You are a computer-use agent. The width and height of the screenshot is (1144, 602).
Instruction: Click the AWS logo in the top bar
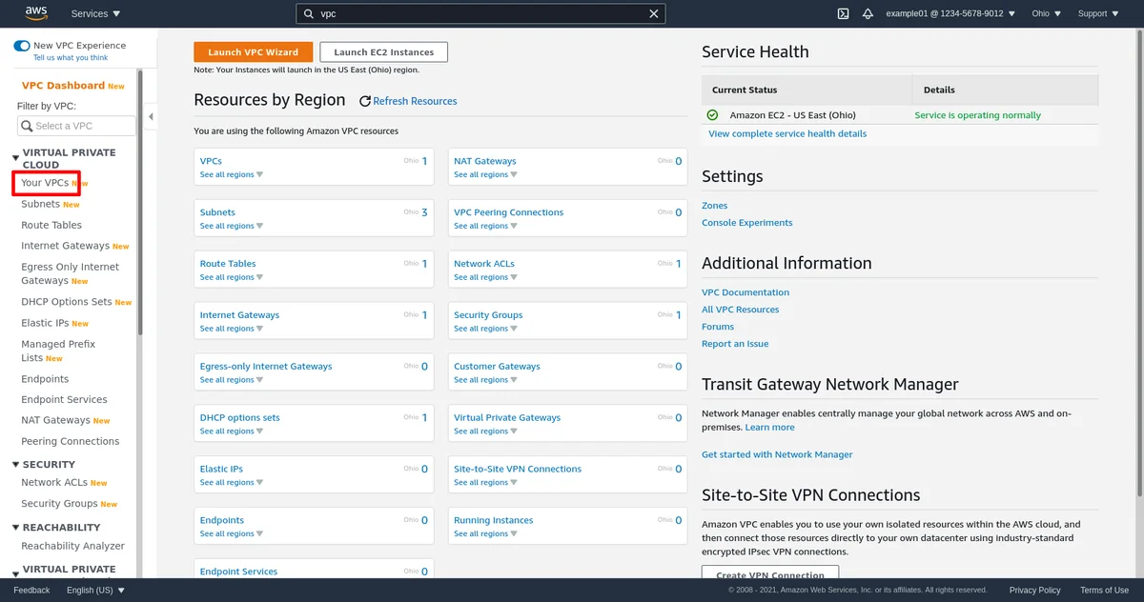coord(34,12)
